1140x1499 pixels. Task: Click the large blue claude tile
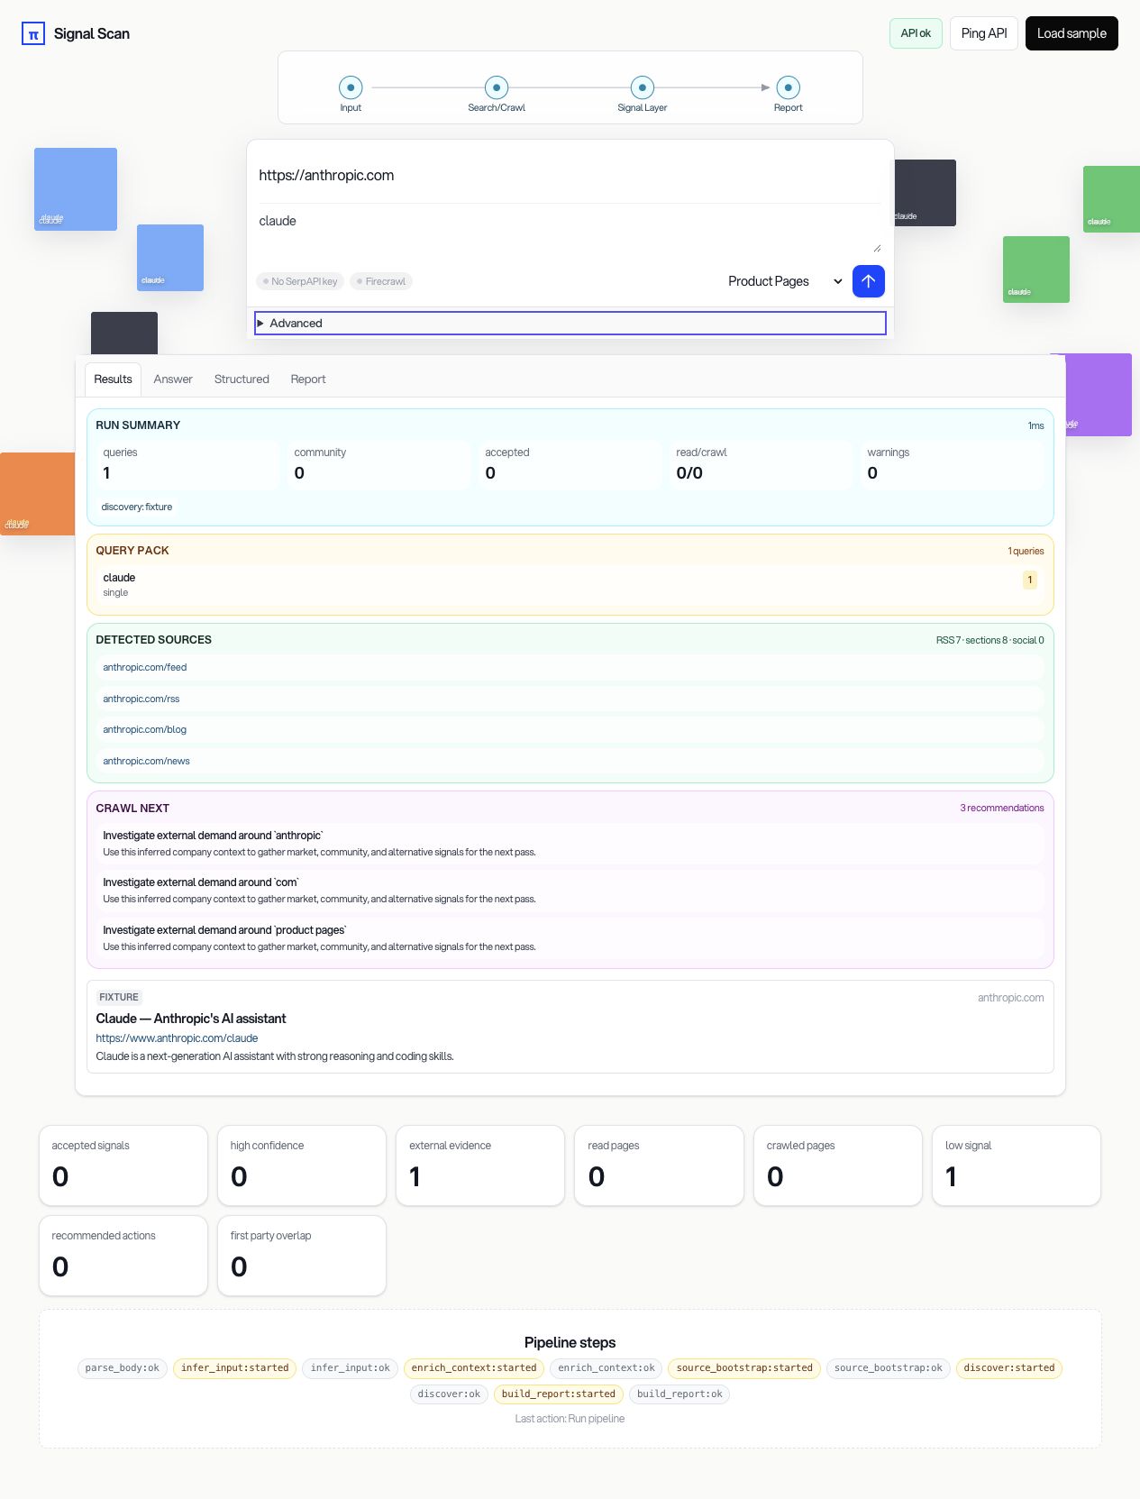click(76, 189)
